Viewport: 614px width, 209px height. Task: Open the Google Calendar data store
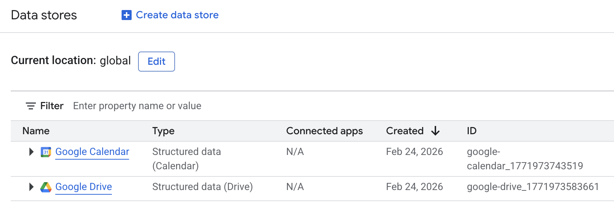[92, 152]
